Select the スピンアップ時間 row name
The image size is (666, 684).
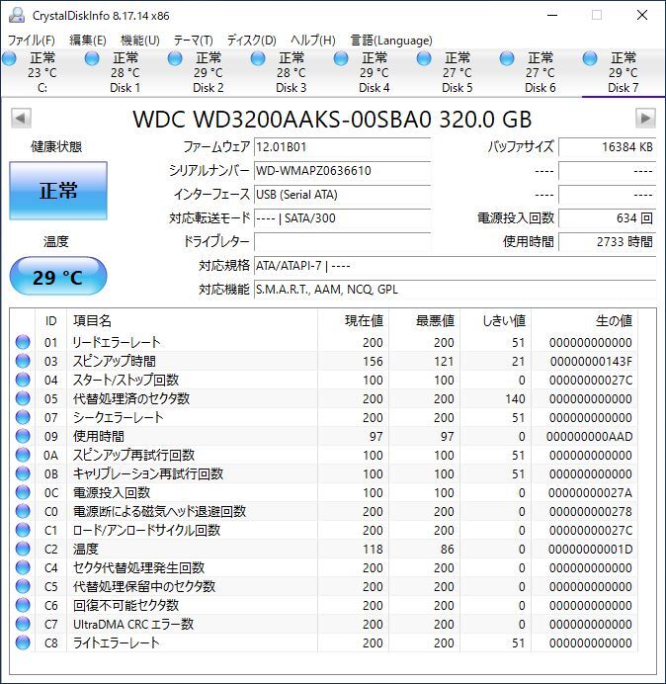(x=115, y=361)
